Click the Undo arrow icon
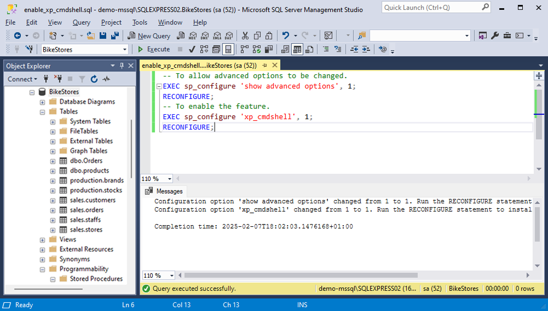 [x=286, y=36]
